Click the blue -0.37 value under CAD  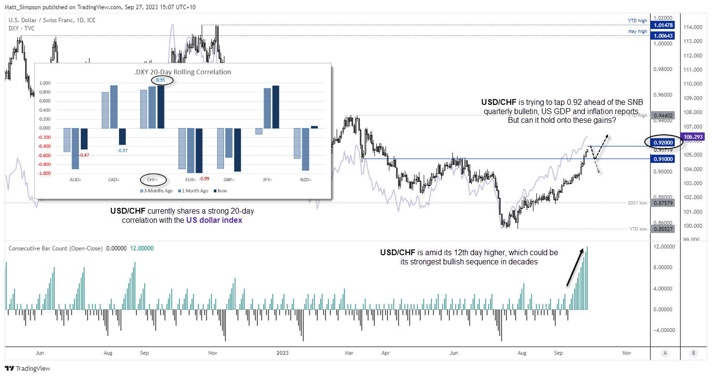click(x=122, y=150)
